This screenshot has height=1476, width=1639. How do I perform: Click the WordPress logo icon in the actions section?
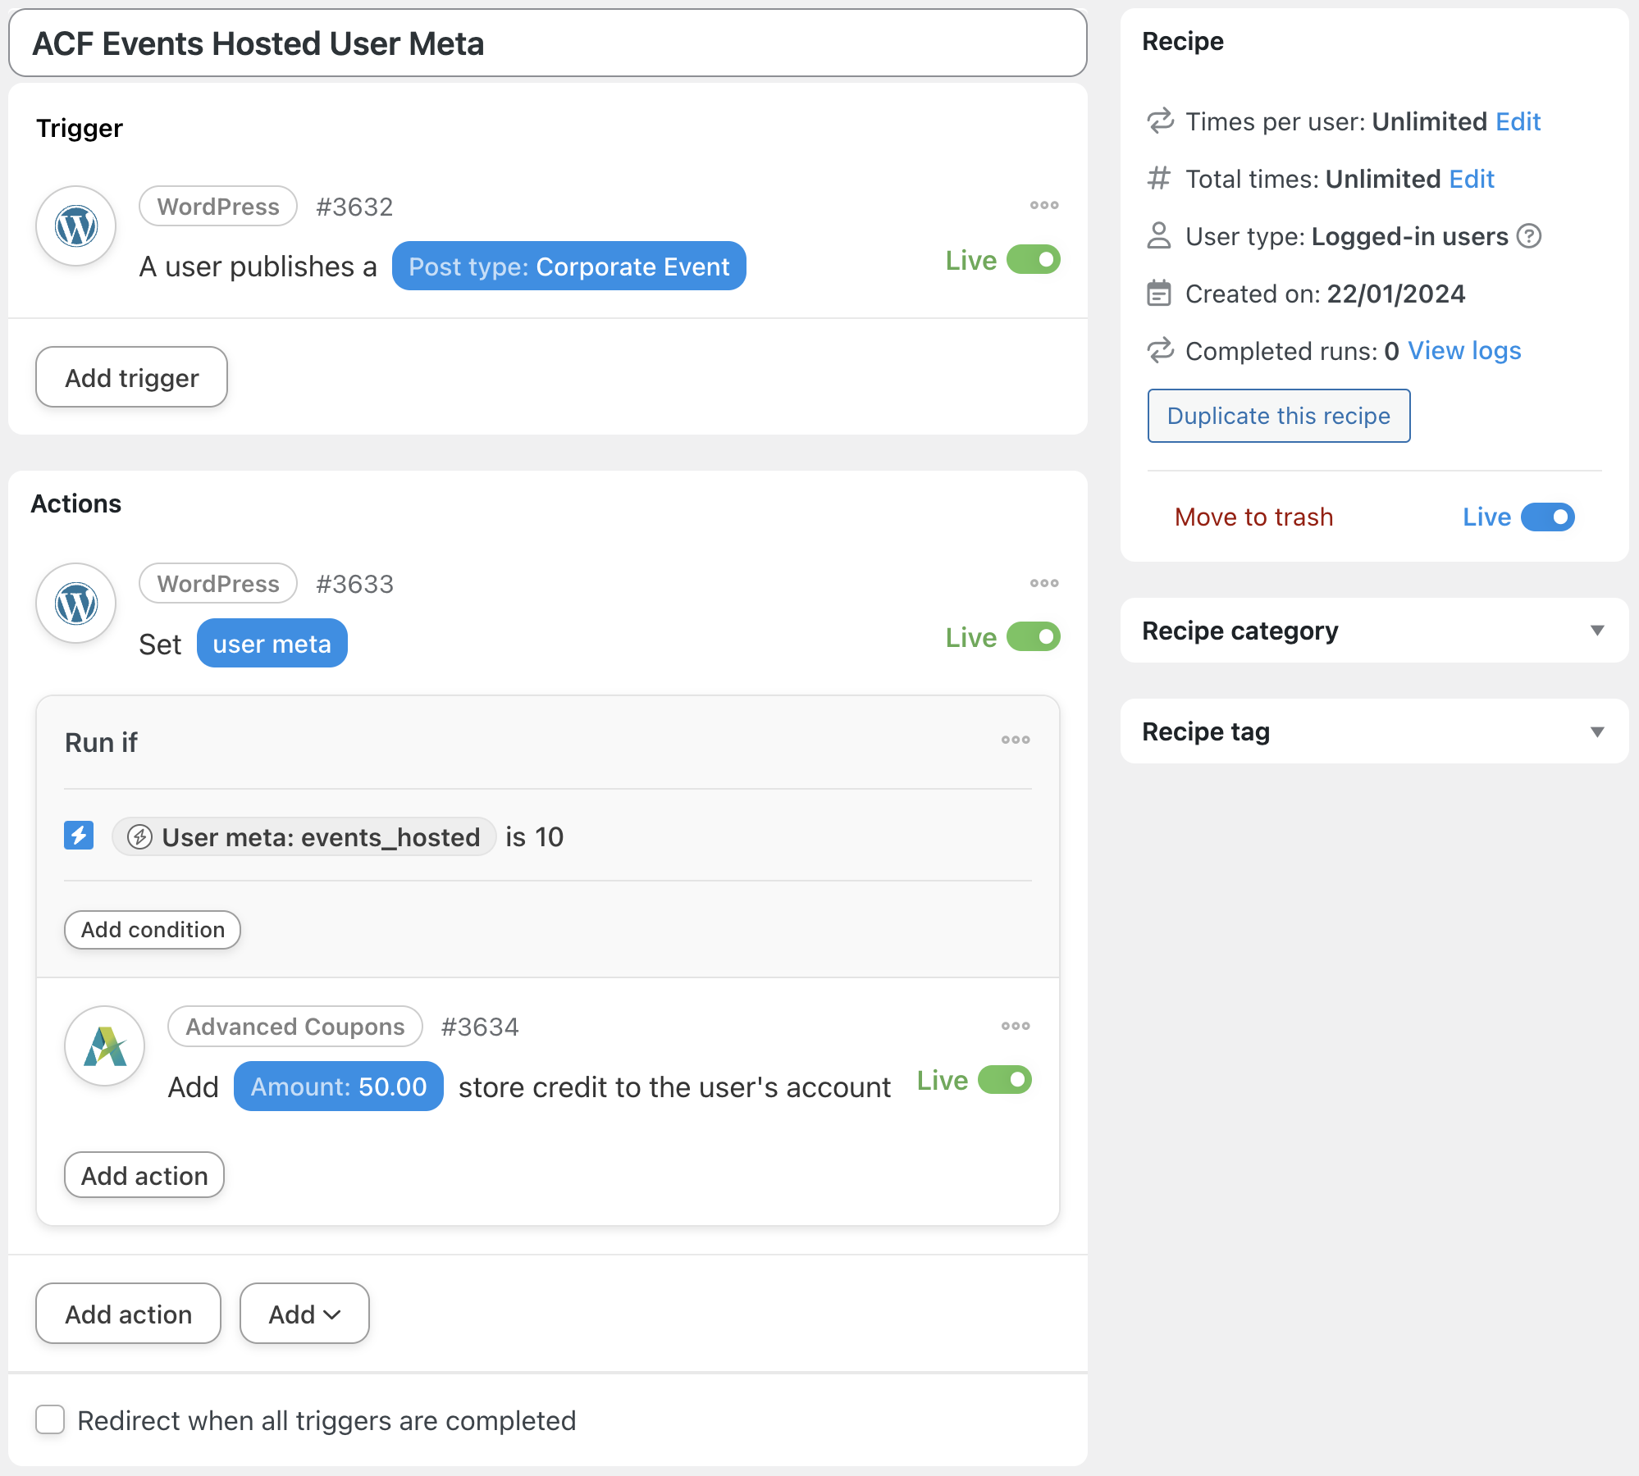click(x=76, y=604)
